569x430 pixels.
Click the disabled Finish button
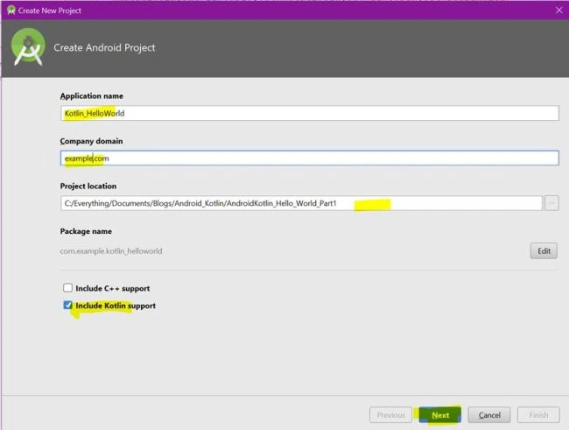(538, 415)
